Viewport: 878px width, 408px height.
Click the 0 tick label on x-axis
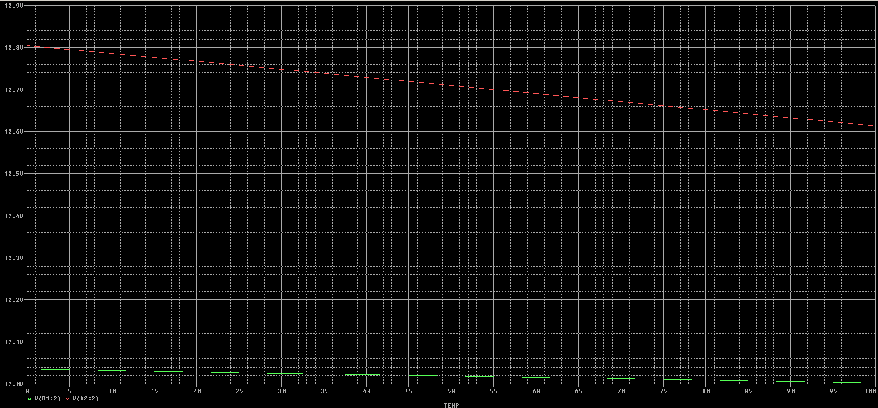pyautogui.click(x=28, y=391)
